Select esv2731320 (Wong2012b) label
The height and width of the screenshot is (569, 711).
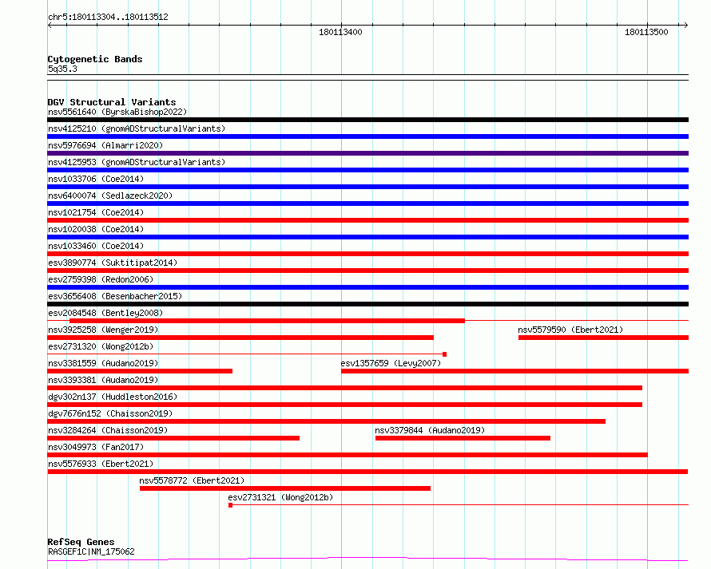pos(101,346)
